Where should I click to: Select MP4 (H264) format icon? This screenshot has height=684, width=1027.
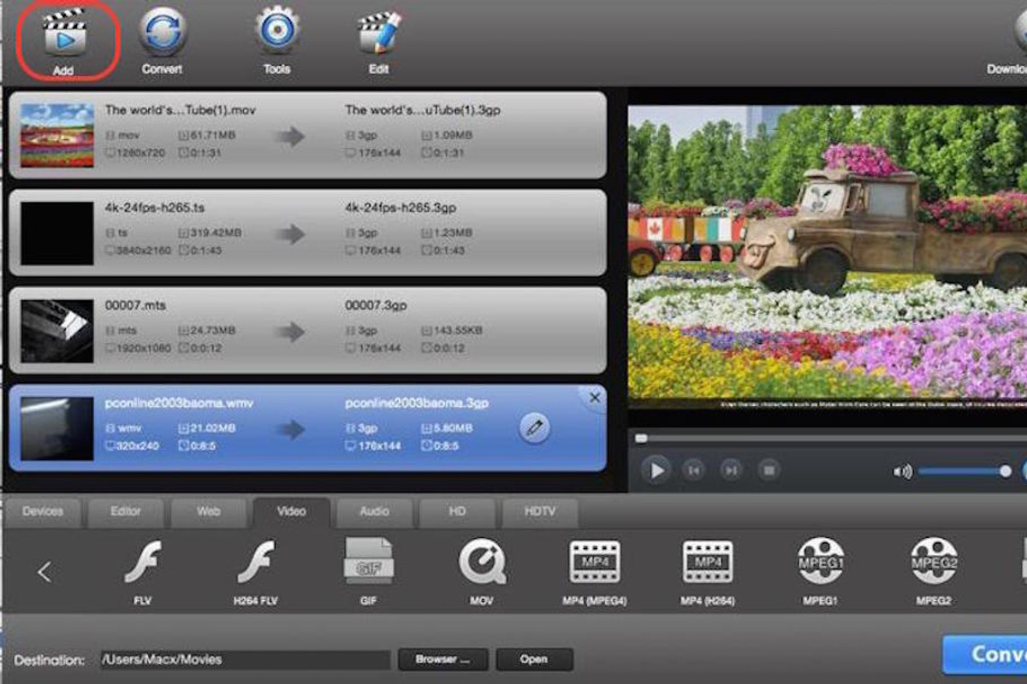[708, 562]
